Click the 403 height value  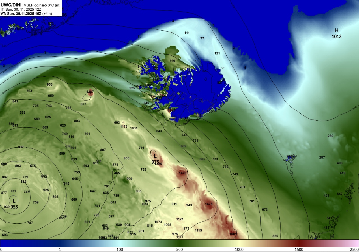tap(340, 163)
